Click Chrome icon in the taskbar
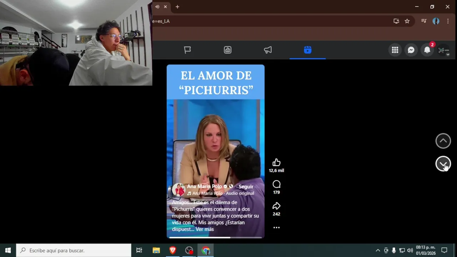 pyautogui.click(x=206, y=250)
